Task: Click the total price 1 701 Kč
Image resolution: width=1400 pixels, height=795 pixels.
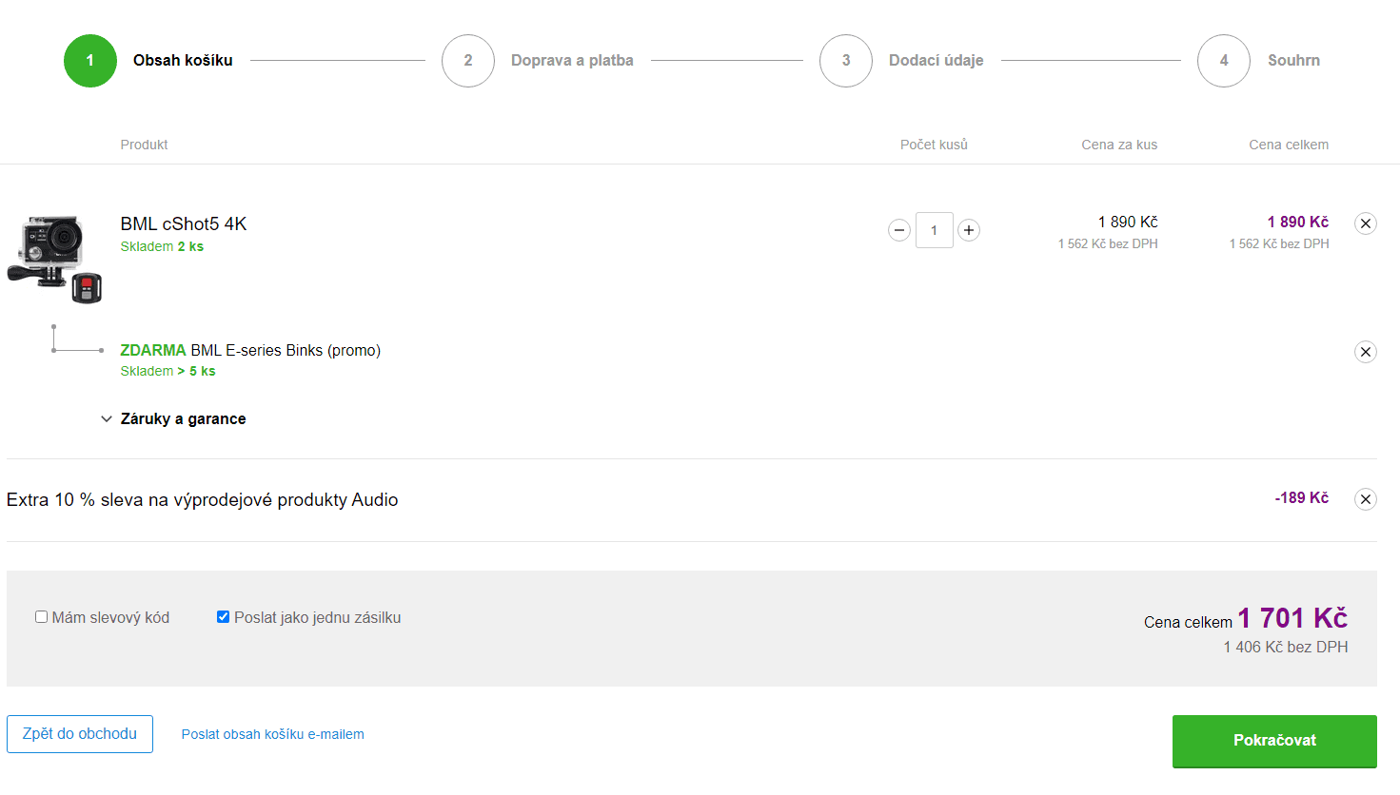Action: 1292,618
